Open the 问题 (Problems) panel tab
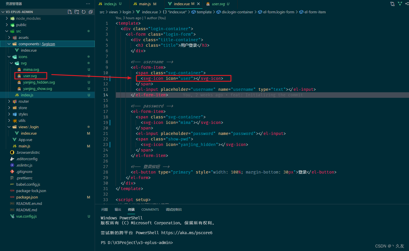 (105, 210)
